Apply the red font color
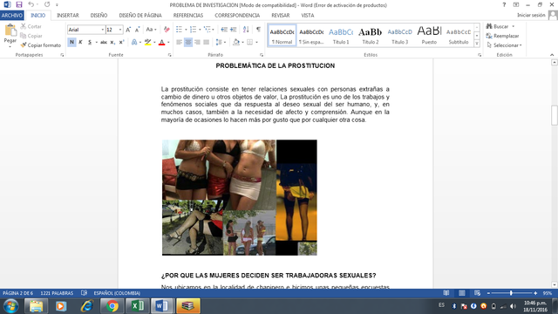The image size is (558, 314). (162, 42)
